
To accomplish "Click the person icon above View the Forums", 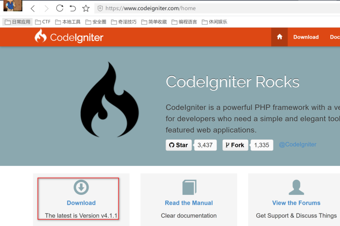I will click(x=296, y=187).
